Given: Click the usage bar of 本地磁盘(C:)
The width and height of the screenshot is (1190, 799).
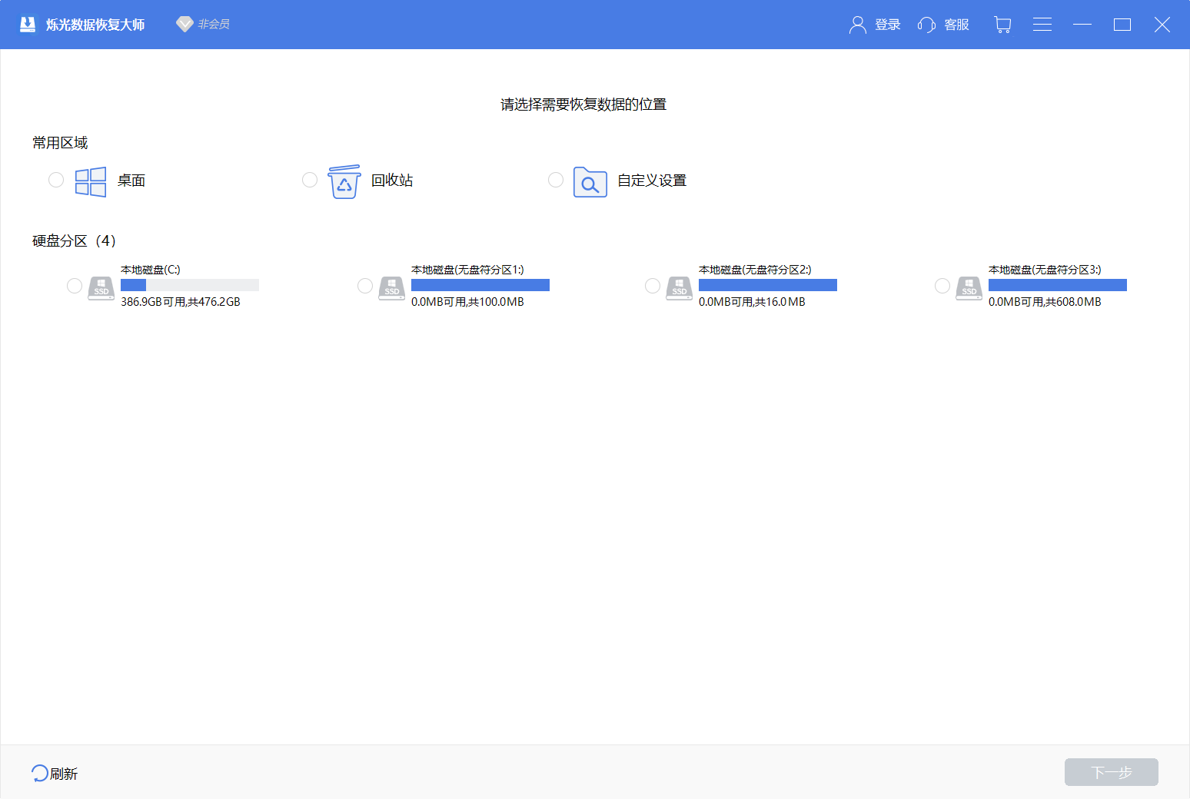Looking at the screenshot, I should (189, 285).
